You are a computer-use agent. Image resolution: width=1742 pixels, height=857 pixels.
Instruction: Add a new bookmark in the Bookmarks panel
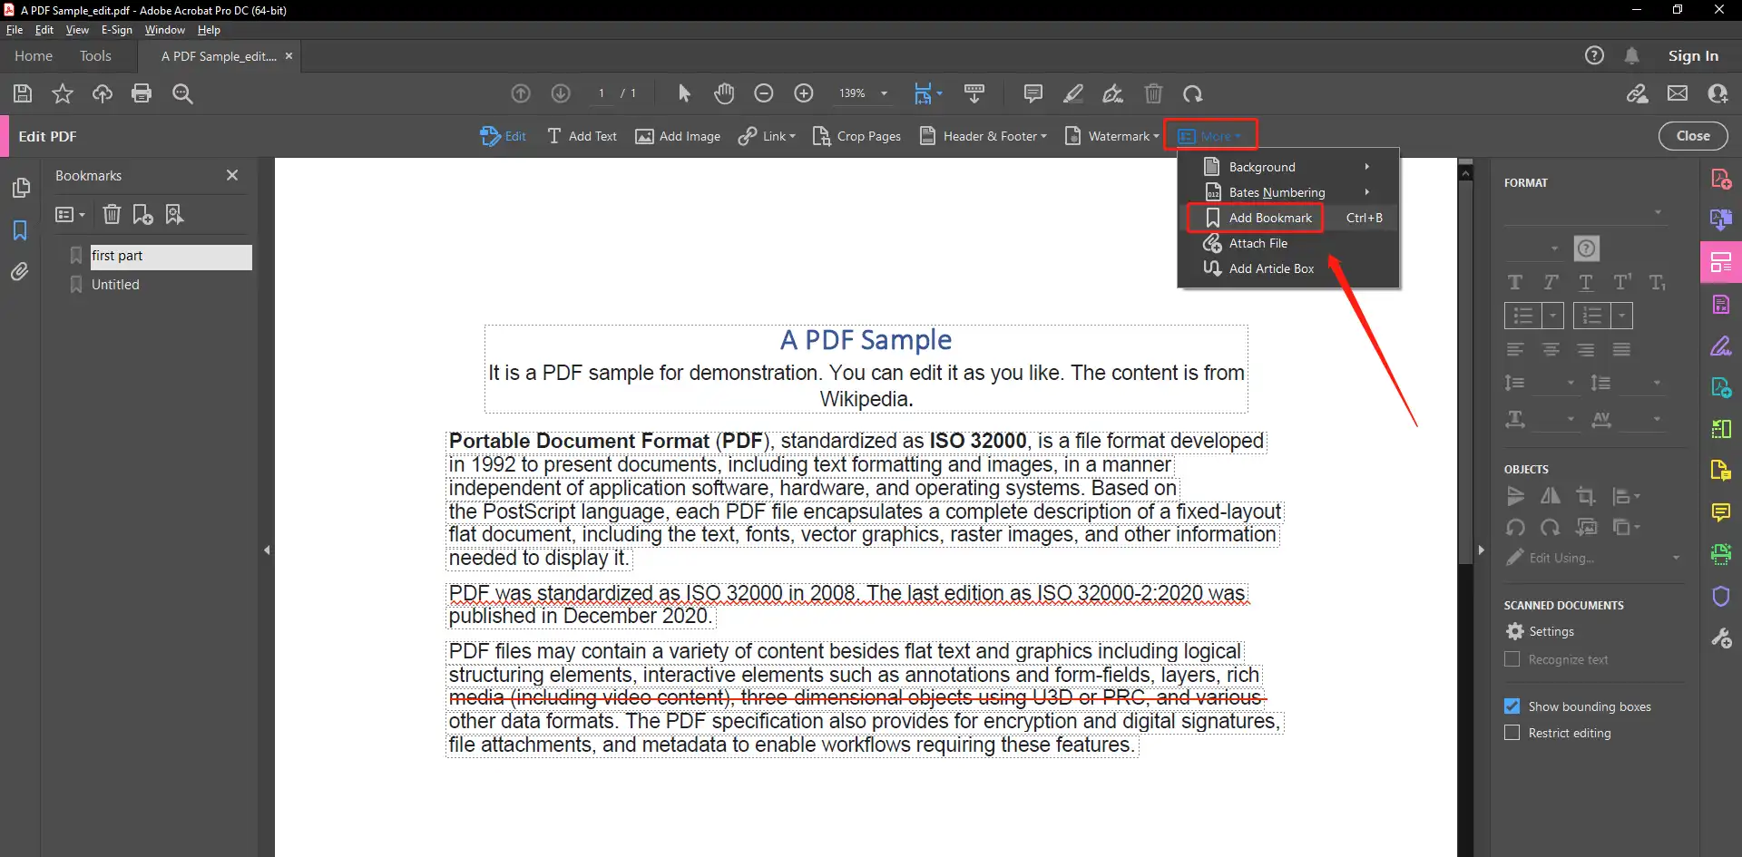click(x=142, y=214)
